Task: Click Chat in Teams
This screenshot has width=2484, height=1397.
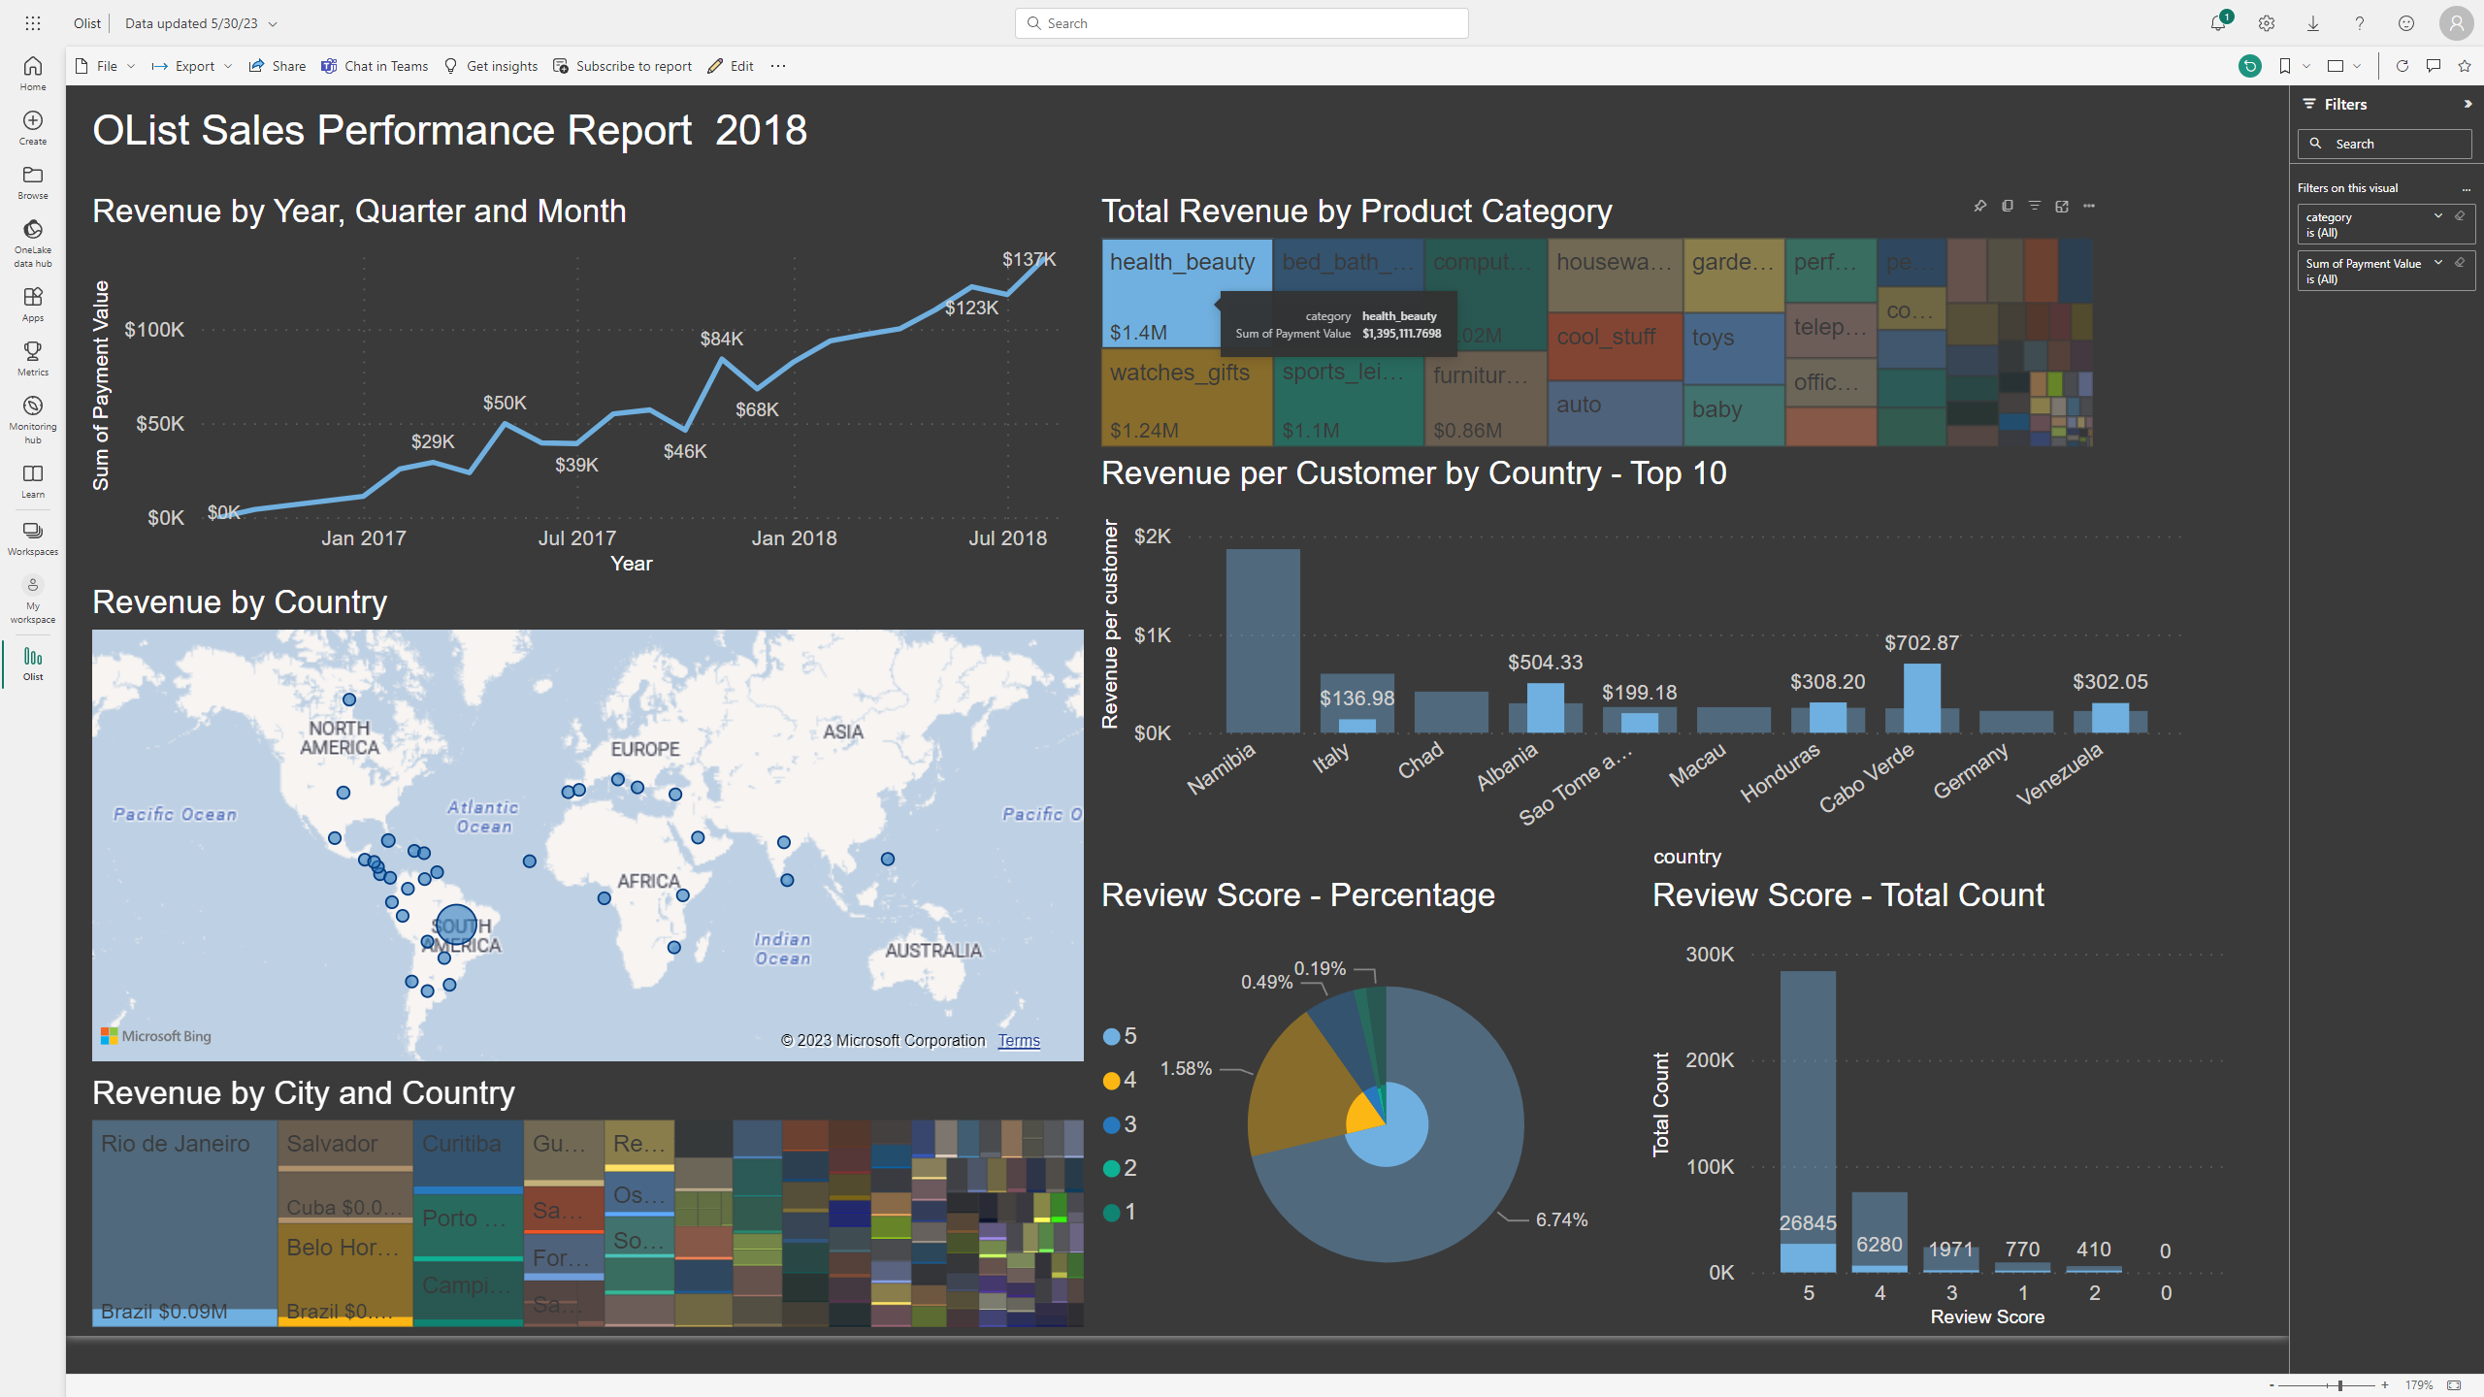Action: (375, 66)
